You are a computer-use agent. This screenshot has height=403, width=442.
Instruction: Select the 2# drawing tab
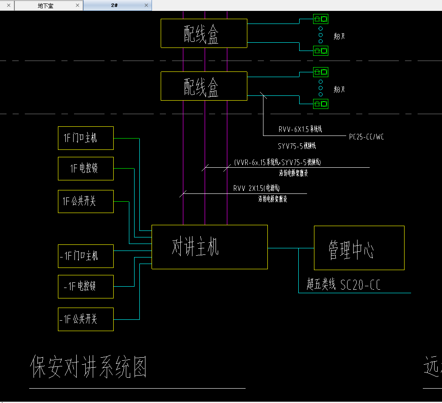[114, 5]
